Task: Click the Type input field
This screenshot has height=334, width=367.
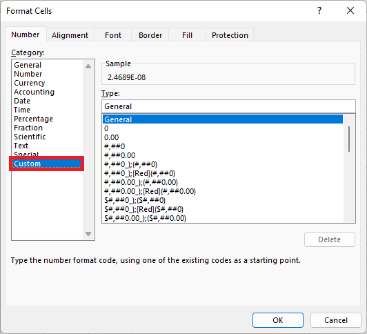Action: click(228, 106)
